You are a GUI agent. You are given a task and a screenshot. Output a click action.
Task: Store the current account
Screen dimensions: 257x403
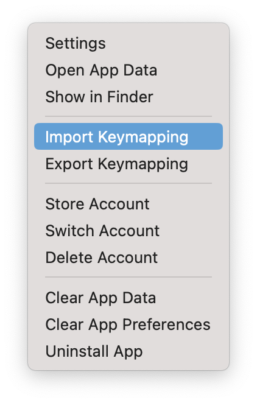128,204
